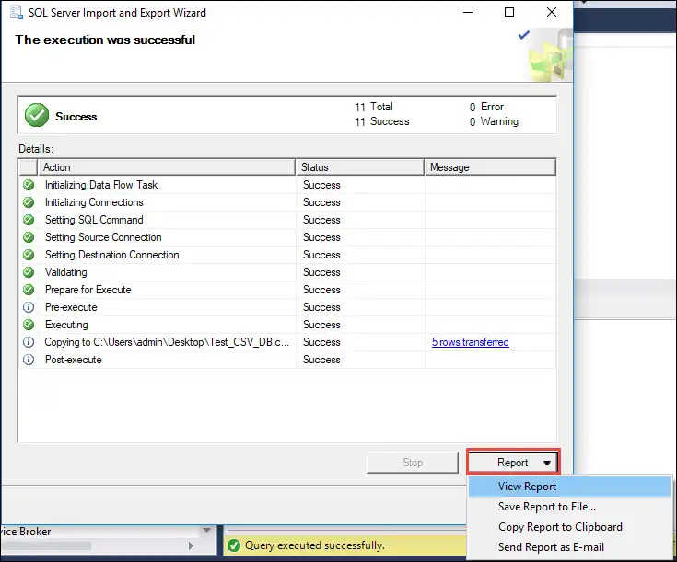Click the info icon beside Pre-execute
Image resolution: width=677 pixels, height=562 pixels.
point(29,307)
